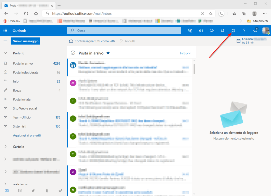
Task: Open the message with purple Z avatar
Action: [130, 174]
